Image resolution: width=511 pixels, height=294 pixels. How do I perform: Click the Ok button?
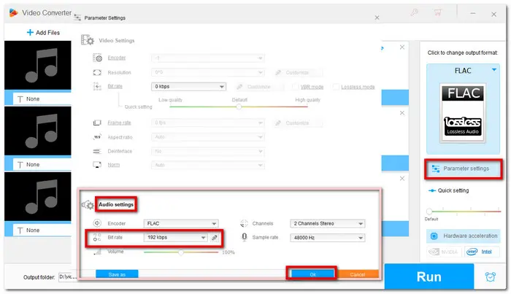[x=312, y=274]
